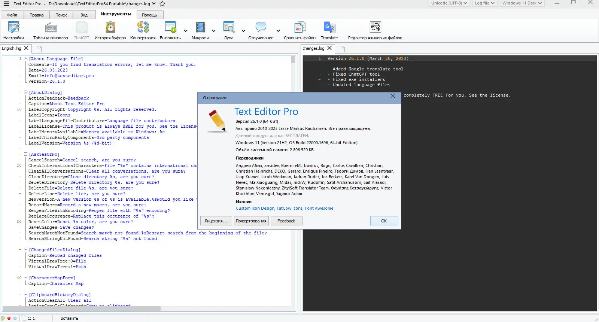
Task: Click the Пожертвования button
Action: tap(251, 221)
